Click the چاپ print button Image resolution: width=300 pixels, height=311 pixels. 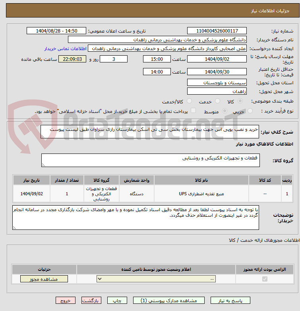117,301
